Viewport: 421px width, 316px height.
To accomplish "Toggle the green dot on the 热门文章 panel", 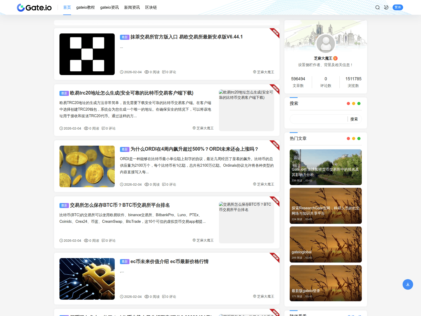I will tap(359, 139).
